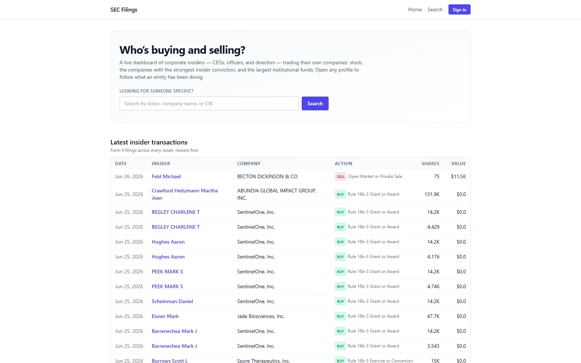
Task: Click the Sign in button
Action: (x=459, y=10)
